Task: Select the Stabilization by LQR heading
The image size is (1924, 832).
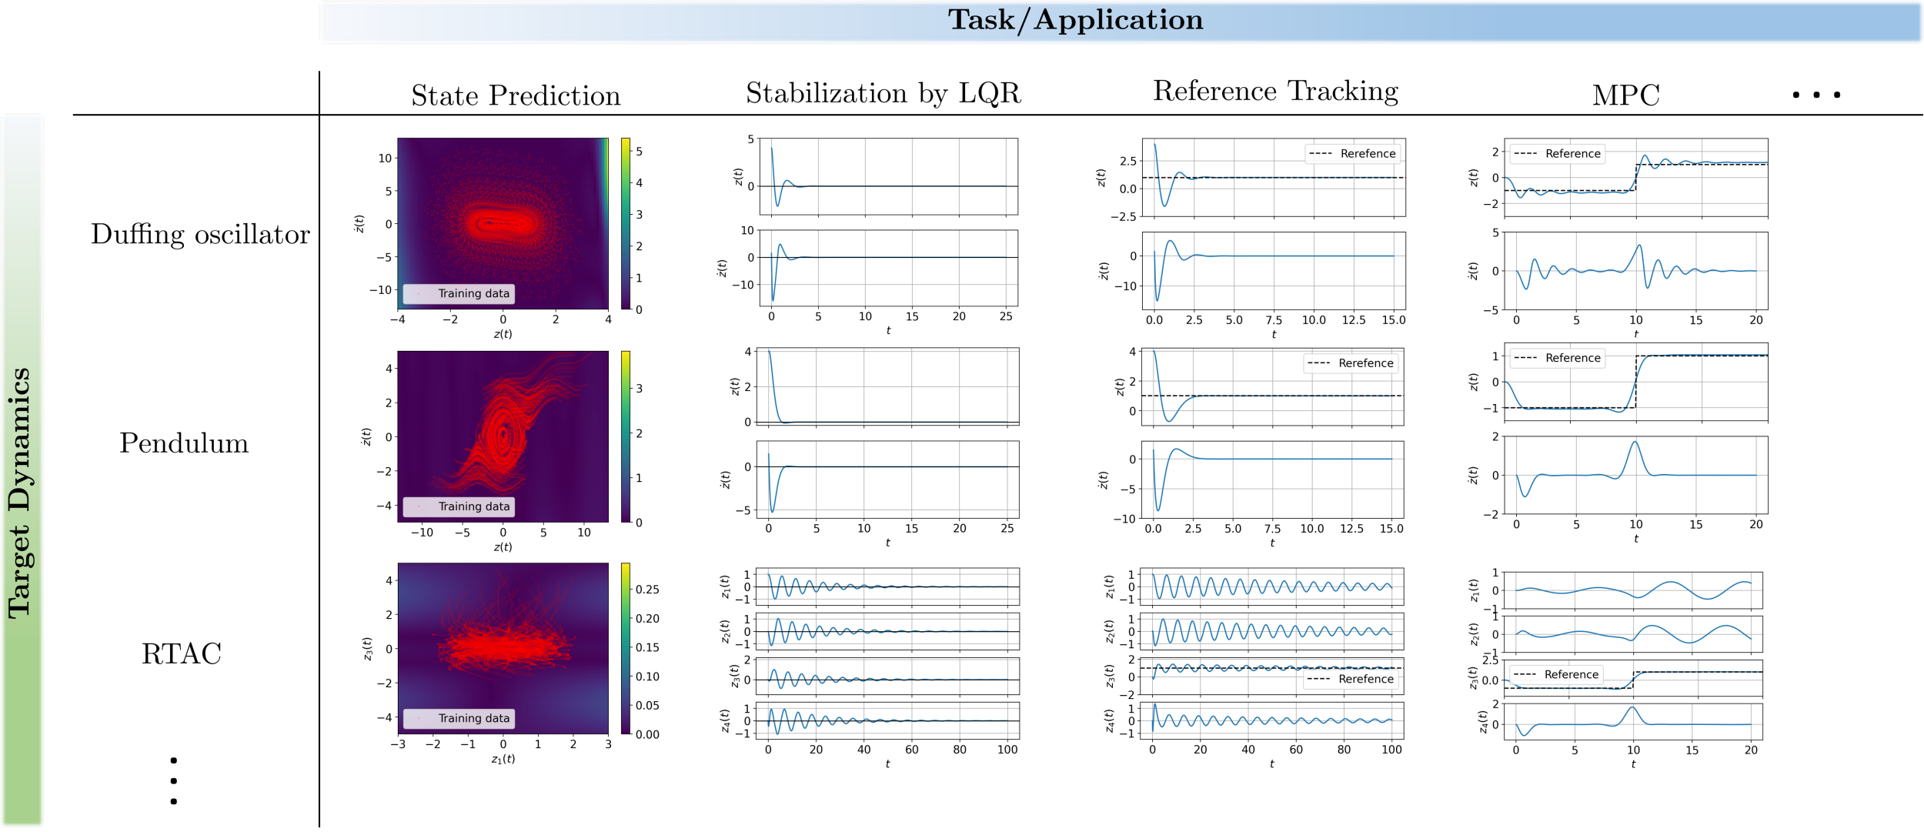Action: coord(883,93)
